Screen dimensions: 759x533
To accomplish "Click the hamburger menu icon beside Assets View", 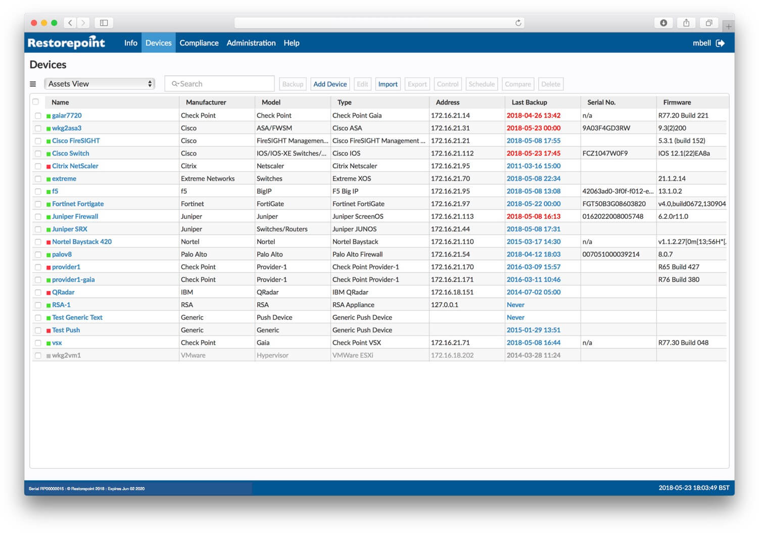I will (x=33, y=83).
